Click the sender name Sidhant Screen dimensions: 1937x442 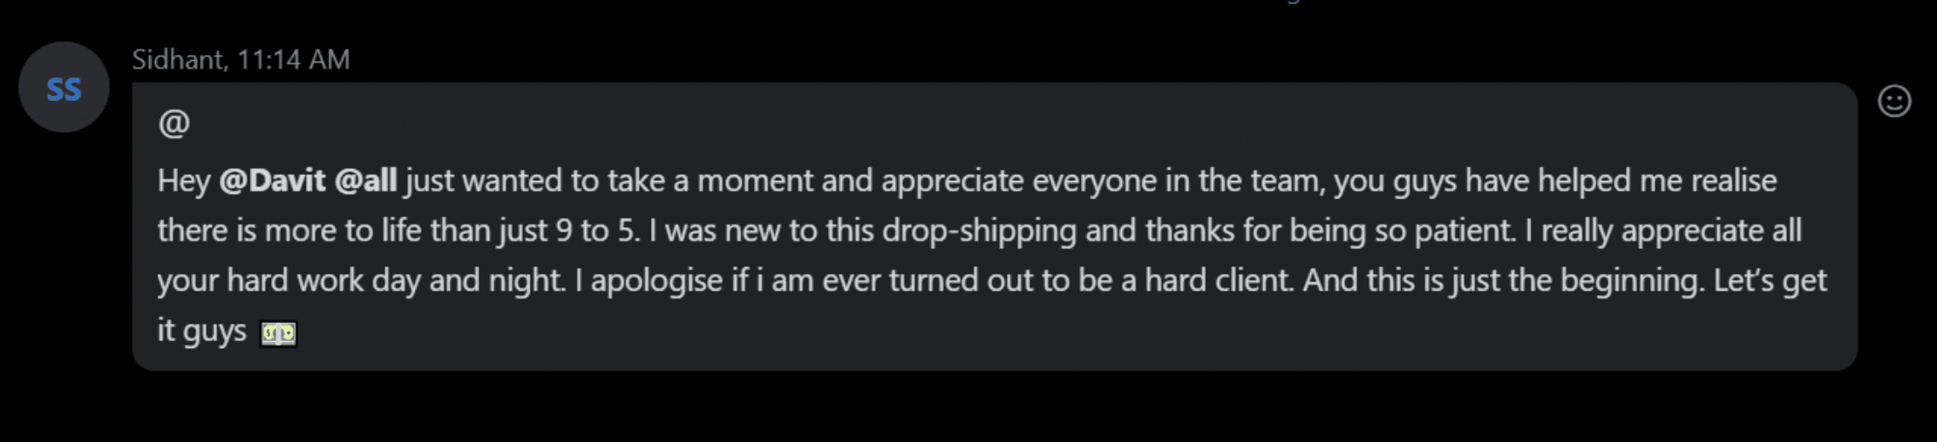pos(180,59)
